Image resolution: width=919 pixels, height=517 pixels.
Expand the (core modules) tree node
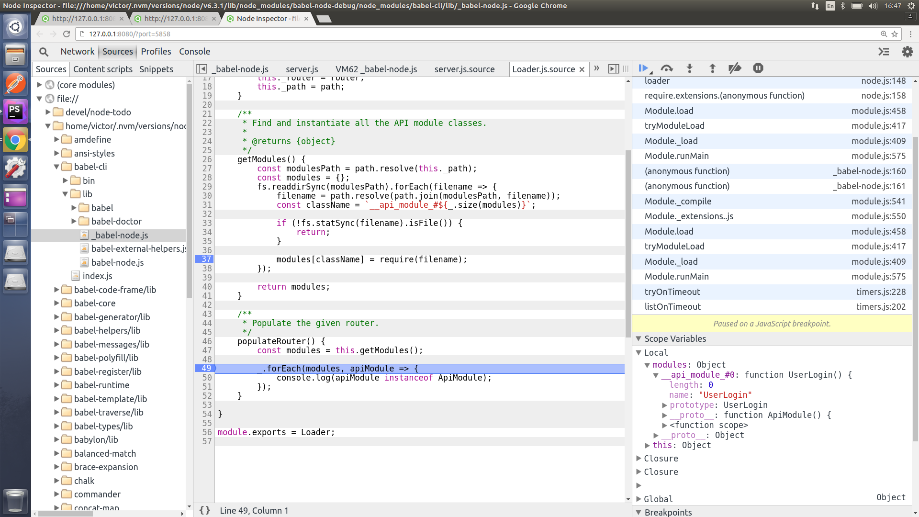(x=39, y=85)
